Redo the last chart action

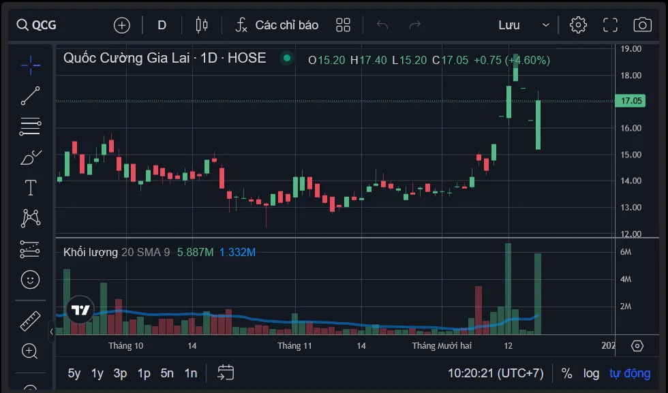pyautogui.click(x=414, y=25)
